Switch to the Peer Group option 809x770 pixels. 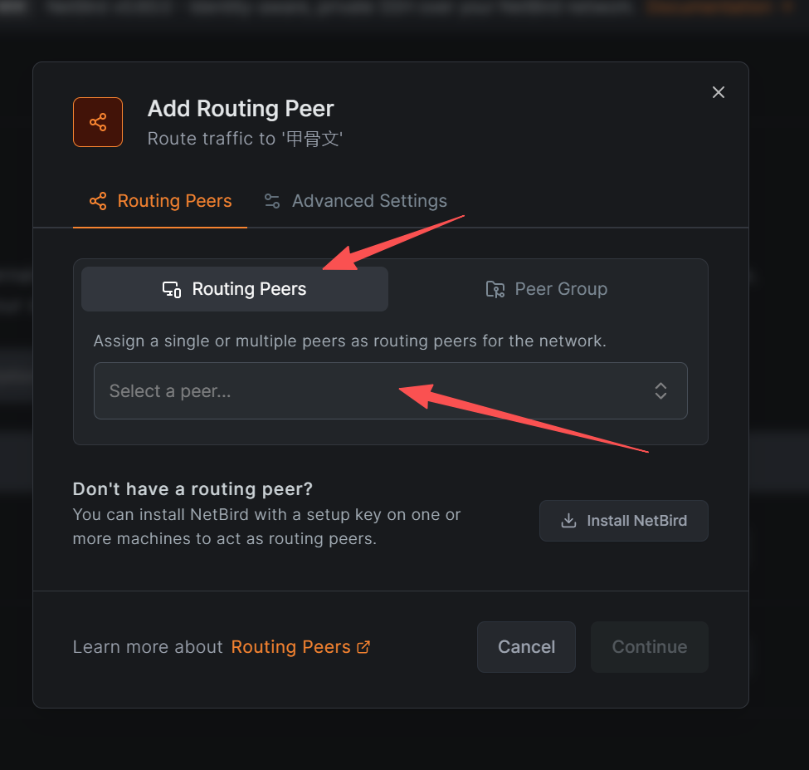548,289
